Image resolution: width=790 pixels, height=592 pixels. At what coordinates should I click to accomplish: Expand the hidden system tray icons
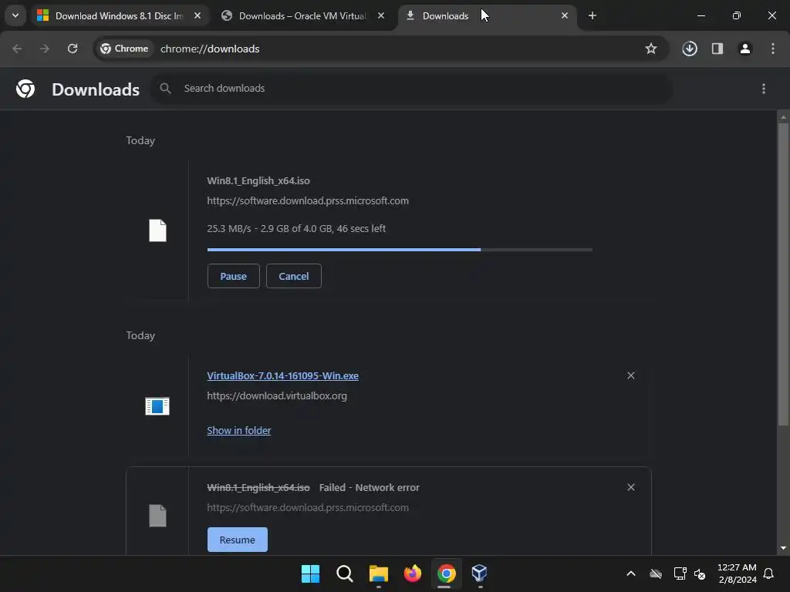point(631,573)
